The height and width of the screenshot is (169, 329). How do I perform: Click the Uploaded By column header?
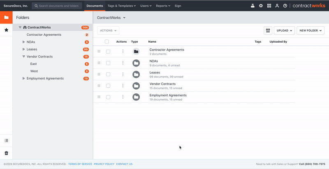[278, 41]
